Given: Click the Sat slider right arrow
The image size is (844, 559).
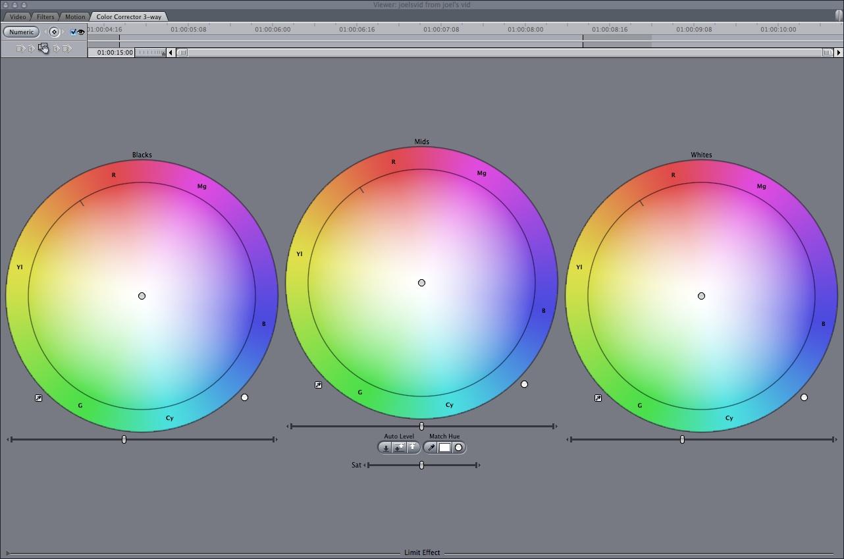Looking at the screenshot, I should pyautogui.click(x=478, y=465).
